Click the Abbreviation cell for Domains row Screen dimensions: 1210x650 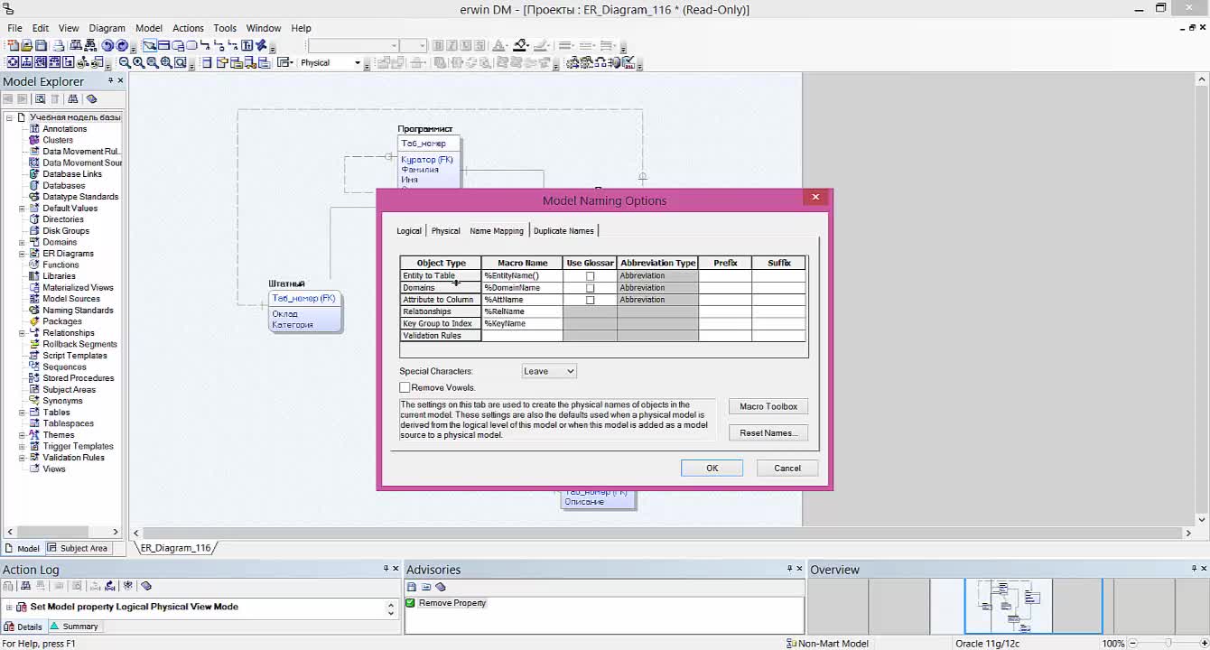(x=657, y=288)
